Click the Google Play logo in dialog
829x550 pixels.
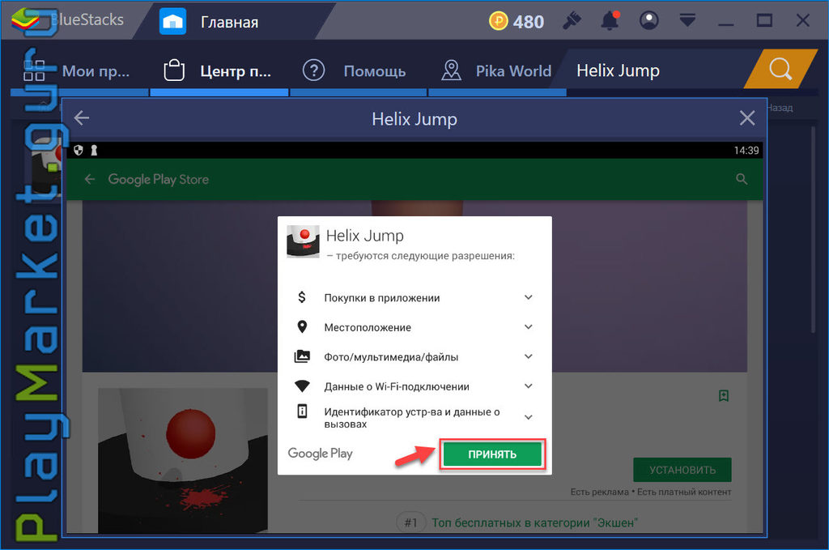[320, 454]
